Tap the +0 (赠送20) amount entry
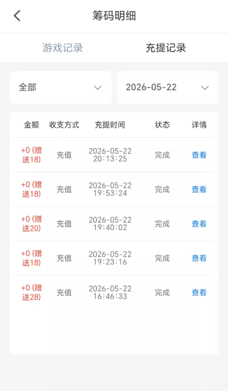 click(32, 223)
